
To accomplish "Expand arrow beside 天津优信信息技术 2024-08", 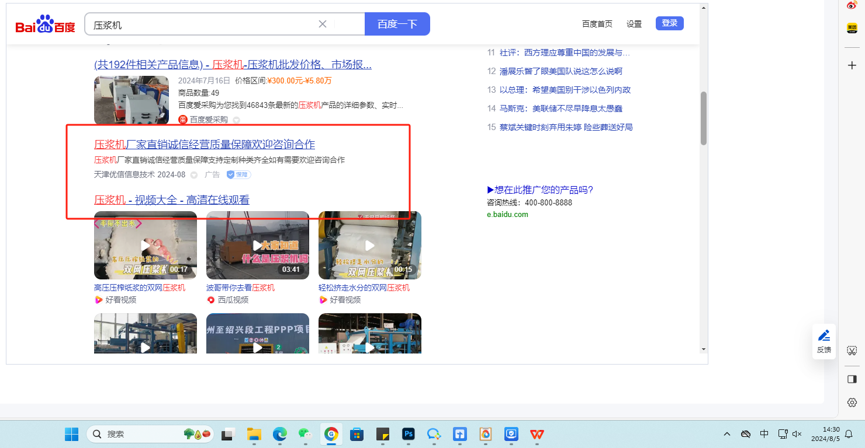I will [x=194, y=175].
